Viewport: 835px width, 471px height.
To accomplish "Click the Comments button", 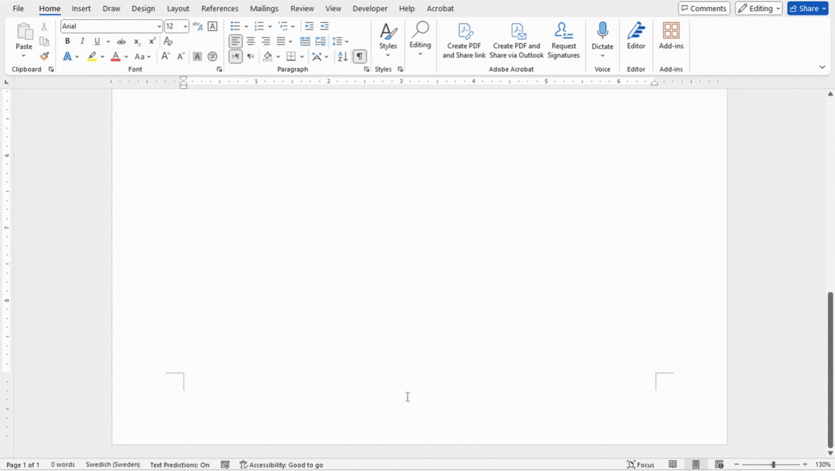I will 704,8.
